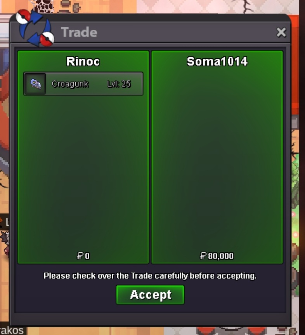Click Rinoc's ₽0 money amount
Screen dimensions: 305x335
pos(83,256)
